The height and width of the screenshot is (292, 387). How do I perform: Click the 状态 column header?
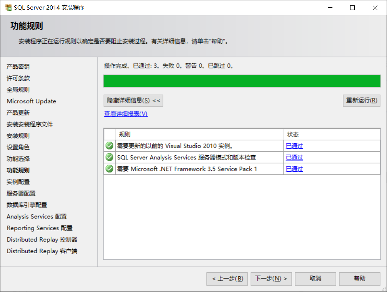tap(332, 134)
